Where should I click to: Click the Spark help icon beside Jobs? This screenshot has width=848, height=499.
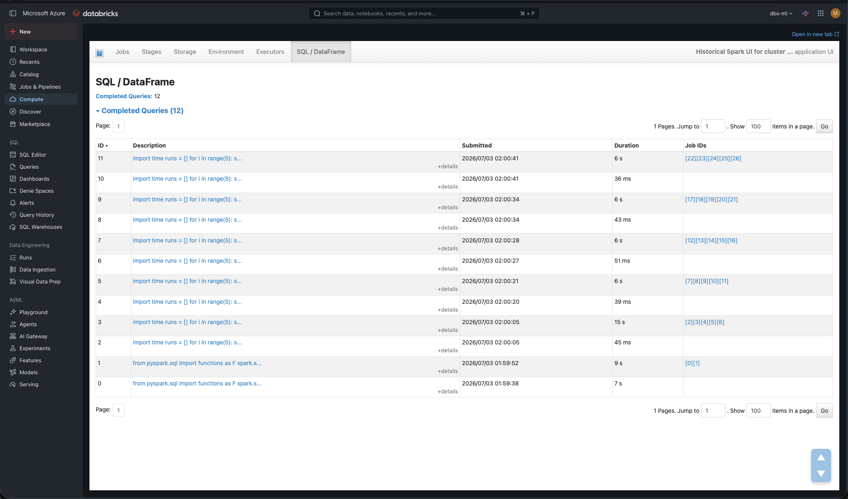(x=99, y=53)
